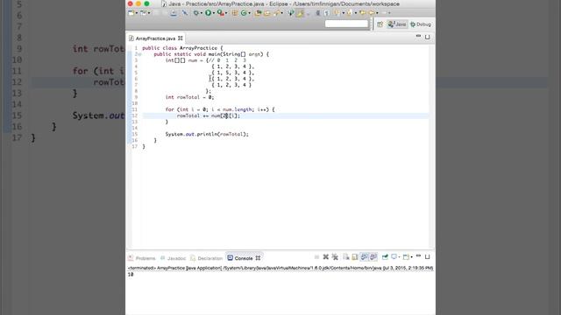Open the Next Annotation dropdown arrow
The image size is (561, 315).
pos(343,13)
